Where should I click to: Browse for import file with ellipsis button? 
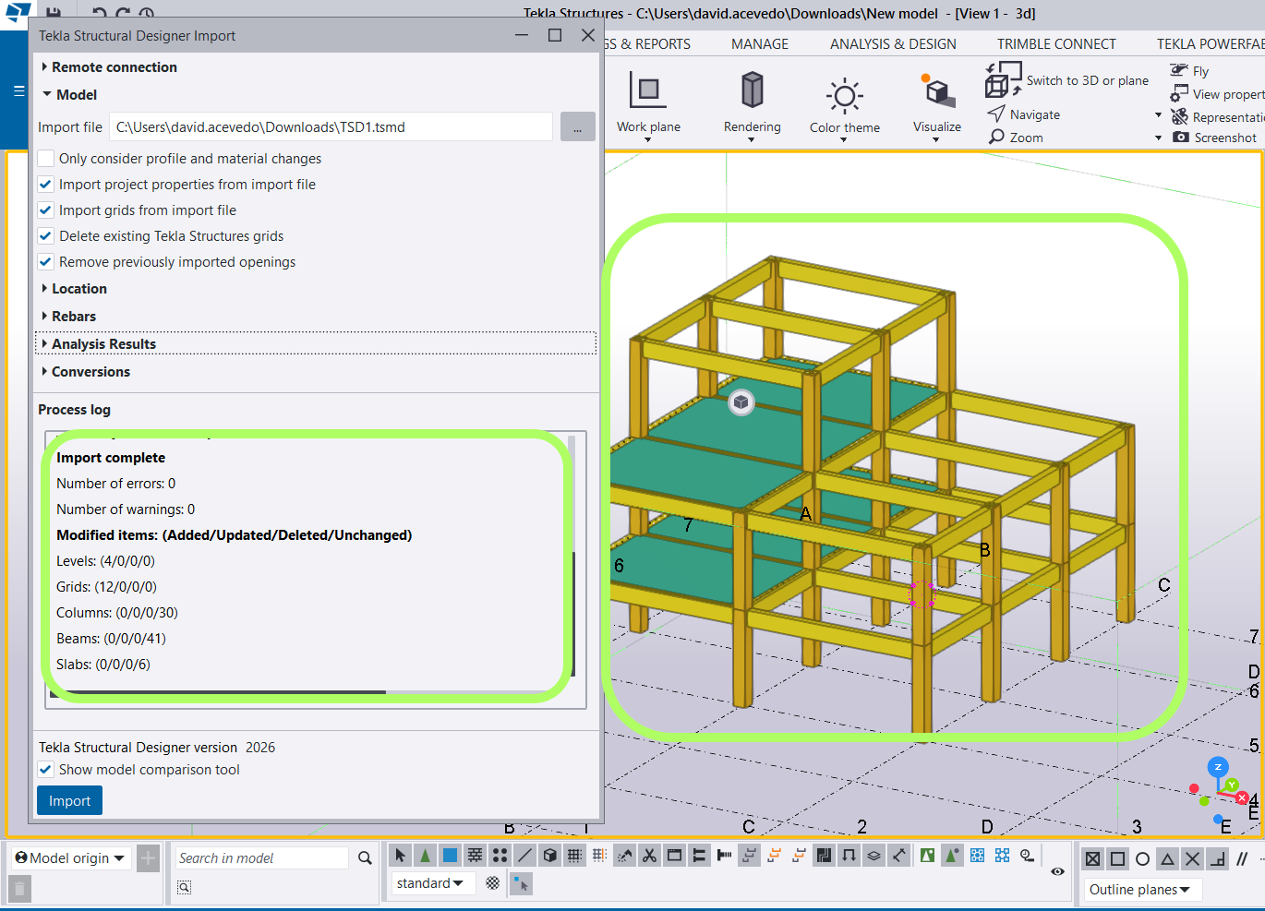pyautogui.click(x=577, y=127)
